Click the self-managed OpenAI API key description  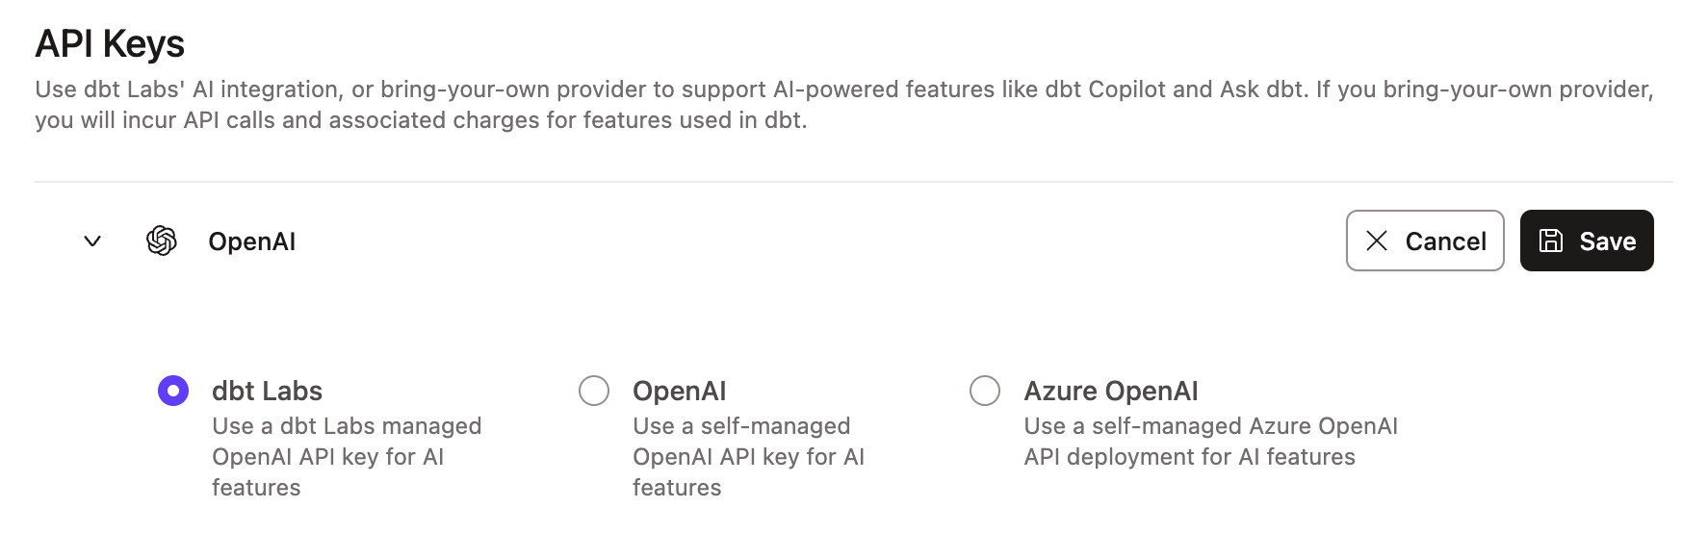point(748,456)
